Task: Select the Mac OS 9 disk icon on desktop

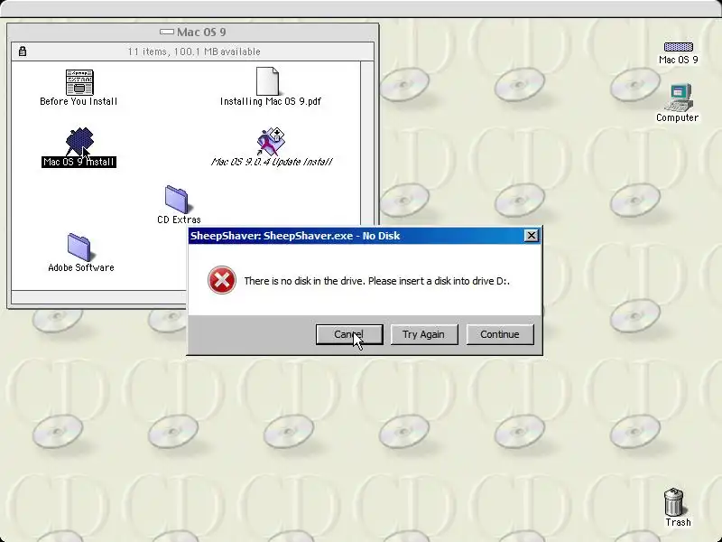Action: tap(679, 47)
